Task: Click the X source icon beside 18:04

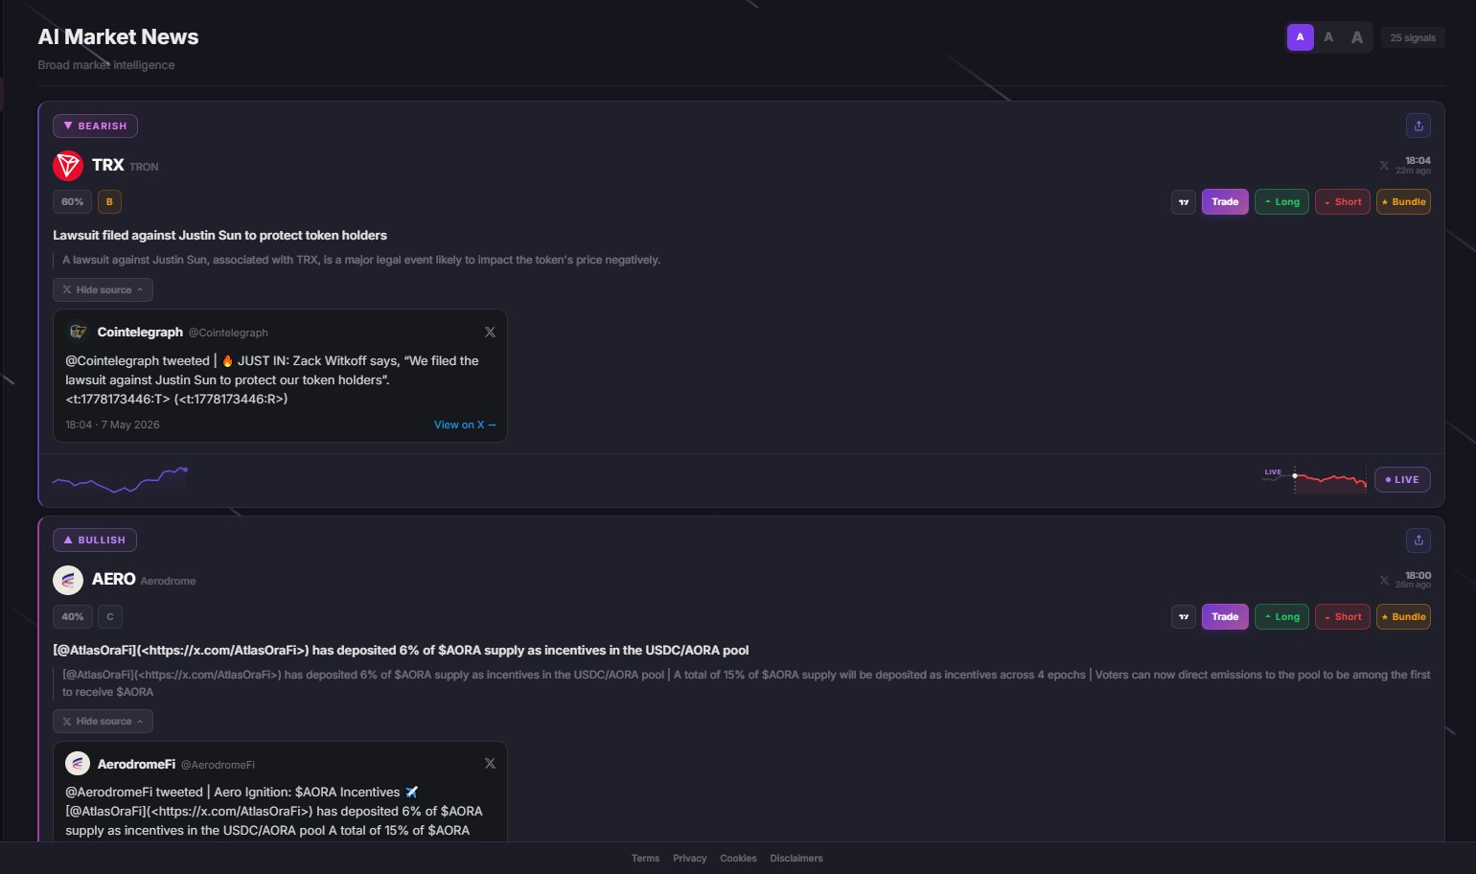Action: pyautogui.click(x=1384, y=166)
